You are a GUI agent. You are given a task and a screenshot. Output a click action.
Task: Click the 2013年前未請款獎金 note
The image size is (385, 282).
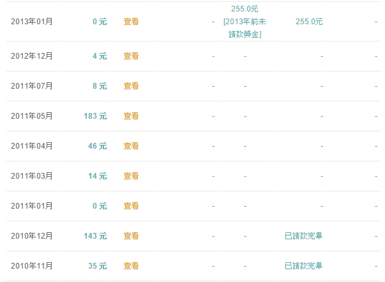[x=245, y=28]
